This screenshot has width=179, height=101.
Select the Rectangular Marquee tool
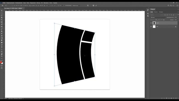pyautogui.click(x=2, y=13)
